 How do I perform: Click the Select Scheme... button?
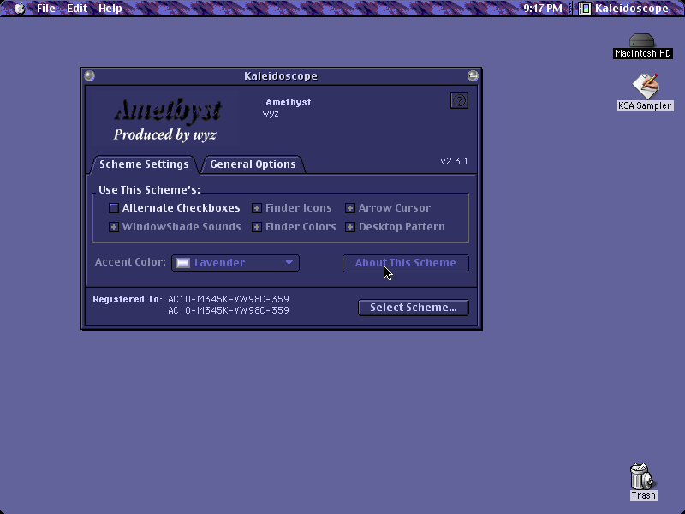pyautogui.click(x=414, y=308)
